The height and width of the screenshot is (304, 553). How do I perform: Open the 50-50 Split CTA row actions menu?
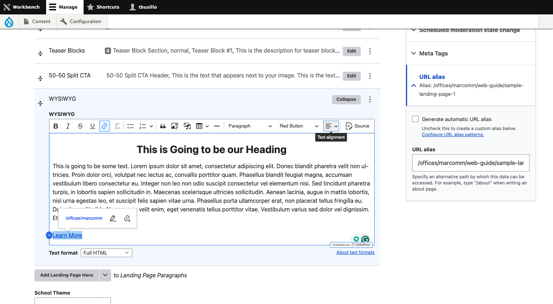pos(370,76)
